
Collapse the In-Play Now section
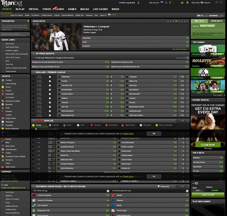[x=34, y=121]
